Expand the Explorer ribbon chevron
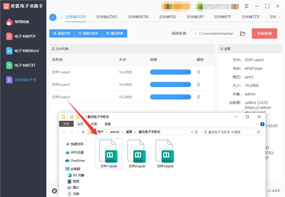Screen dimensions: 285x197 tap(257, 124)
